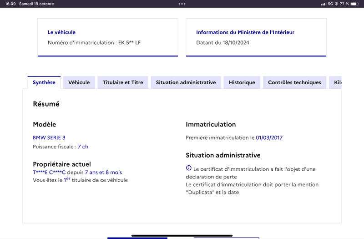This screenshot has height=239, width=364.
Task: Go to the Historique tab
Action: (242, 82)
